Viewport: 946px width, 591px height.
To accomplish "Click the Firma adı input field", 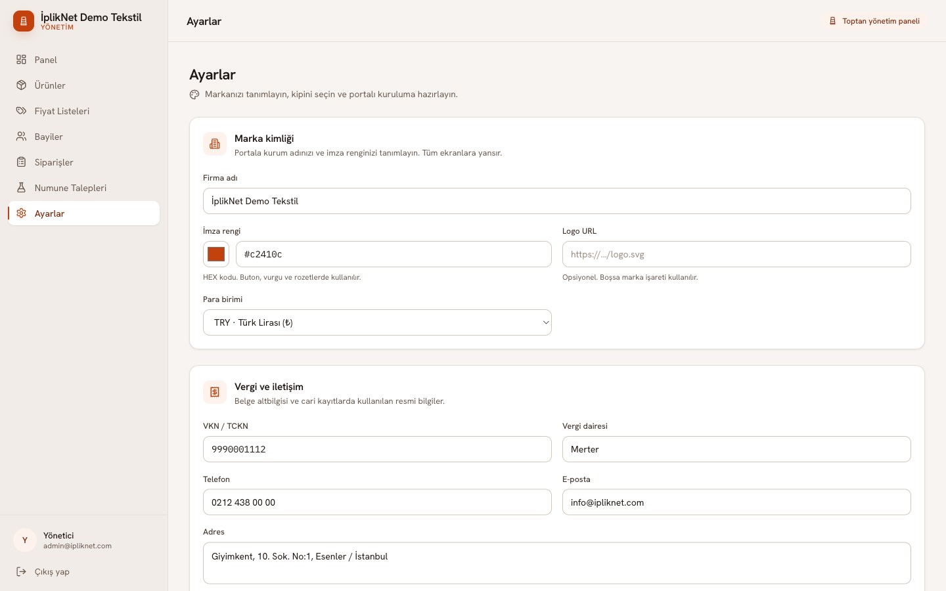I will click(x=557, y=201).
